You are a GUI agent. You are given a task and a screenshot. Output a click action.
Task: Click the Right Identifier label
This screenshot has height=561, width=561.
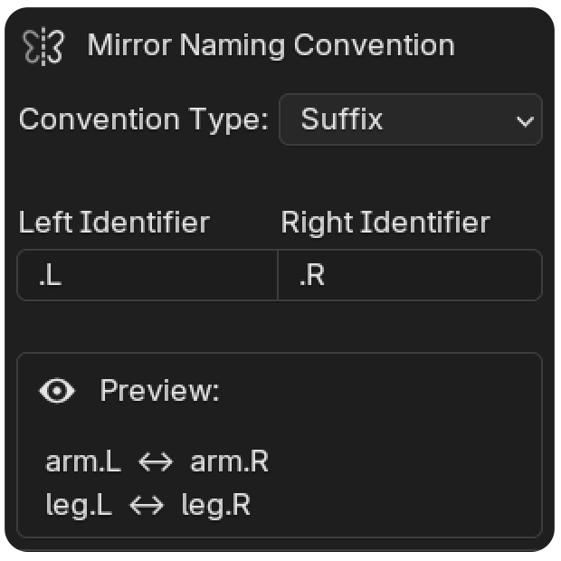[x=385, y=223]
